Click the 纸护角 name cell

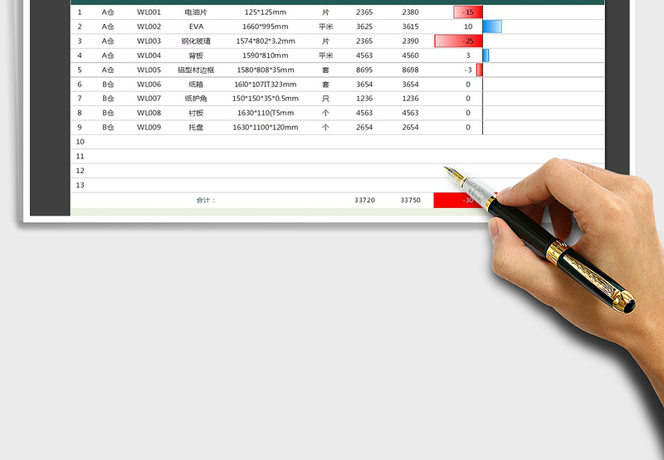[x=196, y=99]
